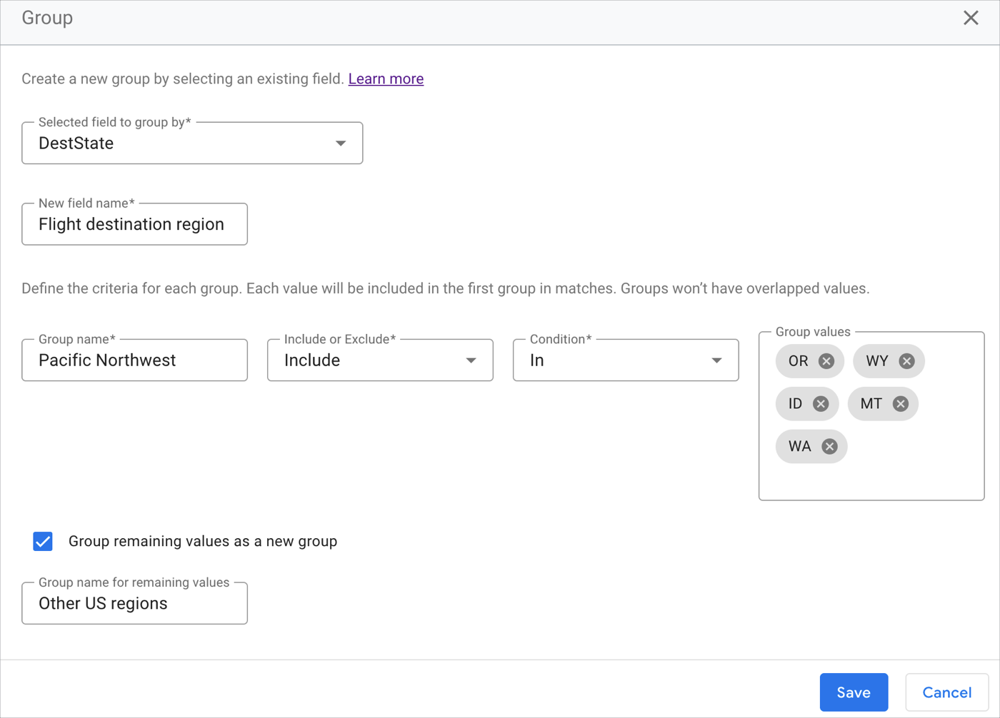Remove ID from the Group values
The width and height of the screenshot is (1000, 718).
822,403
